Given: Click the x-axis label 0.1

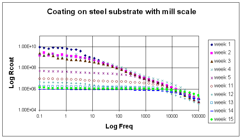Looking at the screenshot, I should tap(39, 116).
